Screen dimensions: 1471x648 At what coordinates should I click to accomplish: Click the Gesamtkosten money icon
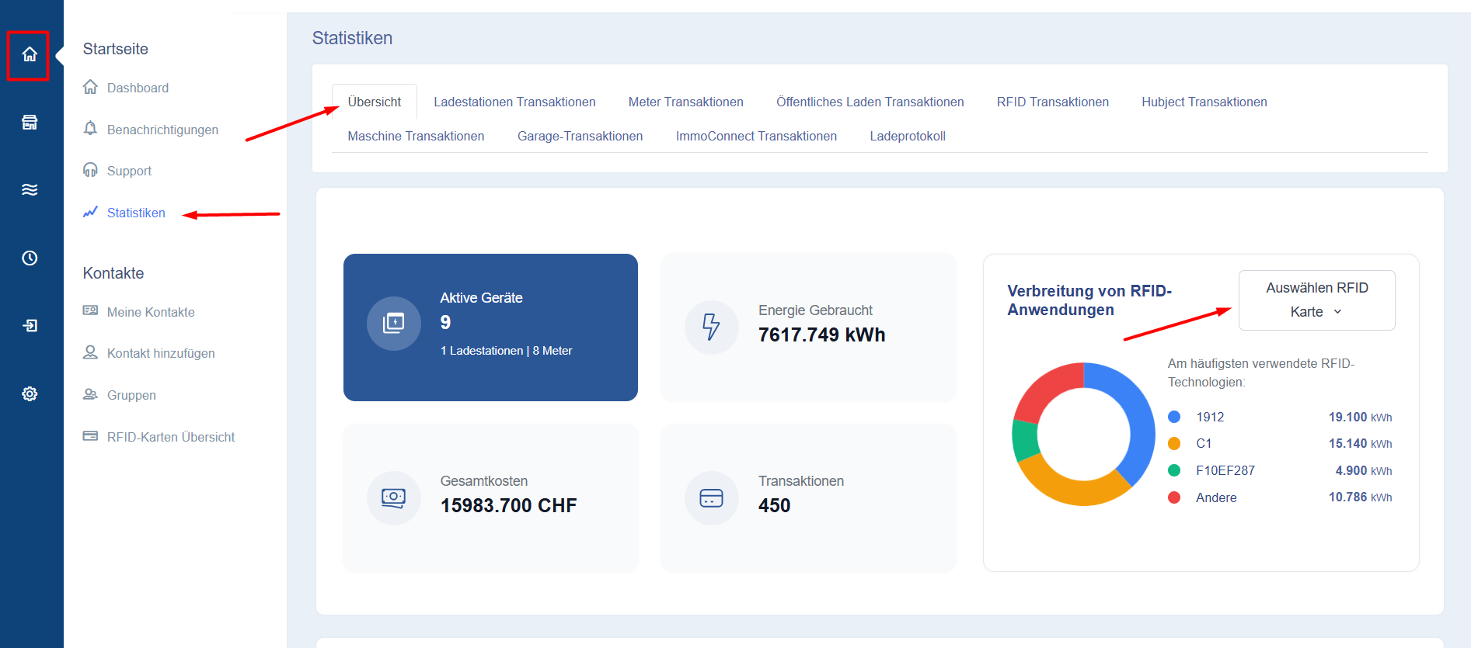(394, 498)
